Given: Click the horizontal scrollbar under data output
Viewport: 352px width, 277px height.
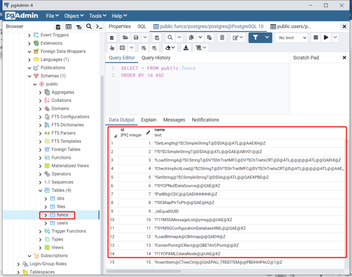Looking at the screenshot, I should (x=144, y=271).
